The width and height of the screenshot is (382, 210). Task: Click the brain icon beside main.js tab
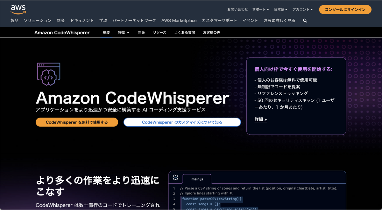coord(175,178)
